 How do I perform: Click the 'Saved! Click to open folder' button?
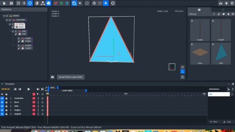click(x=71, y=77)
